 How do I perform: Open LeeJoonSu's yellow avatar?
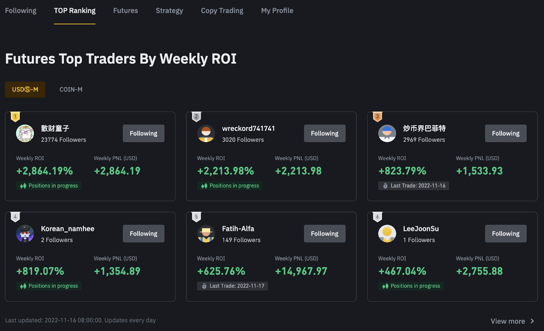[x=387, y=234]
